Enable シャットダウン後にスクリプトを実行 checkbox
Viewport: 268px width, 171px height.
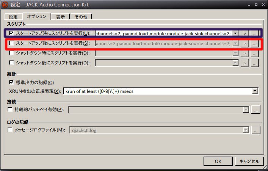click(x=11, y=63)
